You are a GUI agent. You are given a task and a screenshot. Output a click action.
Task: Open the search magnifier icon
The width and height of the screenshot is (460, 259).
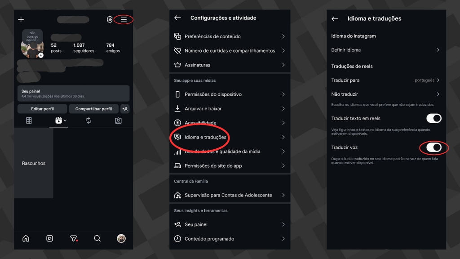point(97,238)
